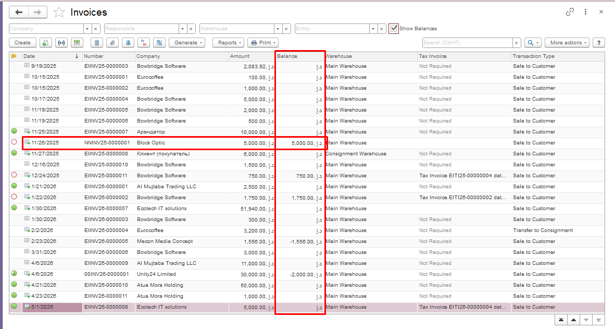The height and width of the screenshot is (329, 615).
Task: Focus the Search (Ctrl+F) input field
Action: click(x=467, y=42)
